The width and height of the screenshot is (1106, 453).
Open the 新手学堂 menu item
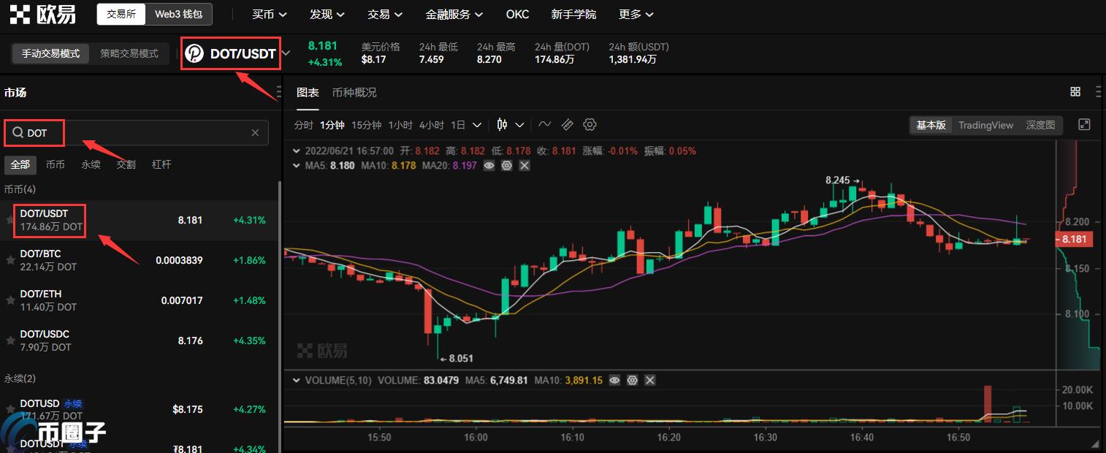point(573,14)
